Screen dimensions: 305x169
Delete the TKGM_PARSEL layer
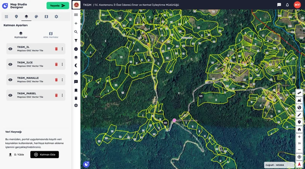[56, 95]
